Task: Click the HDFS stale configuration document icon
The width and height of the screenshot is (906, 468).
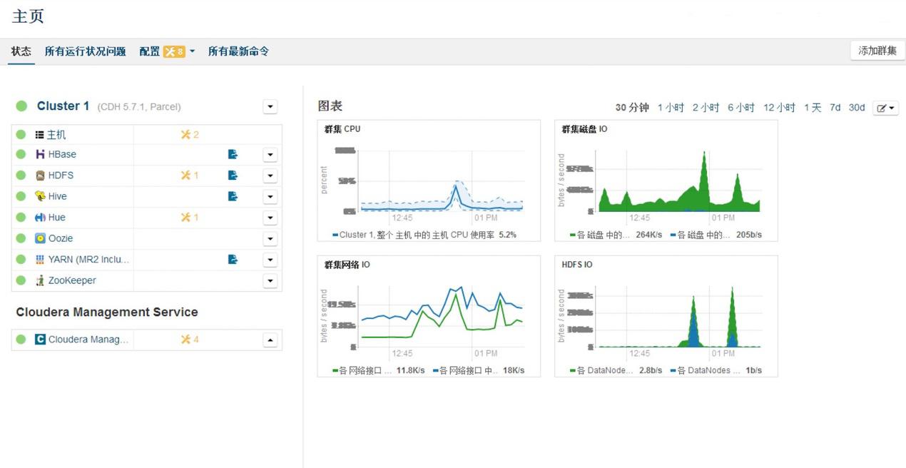Action: 233,175
